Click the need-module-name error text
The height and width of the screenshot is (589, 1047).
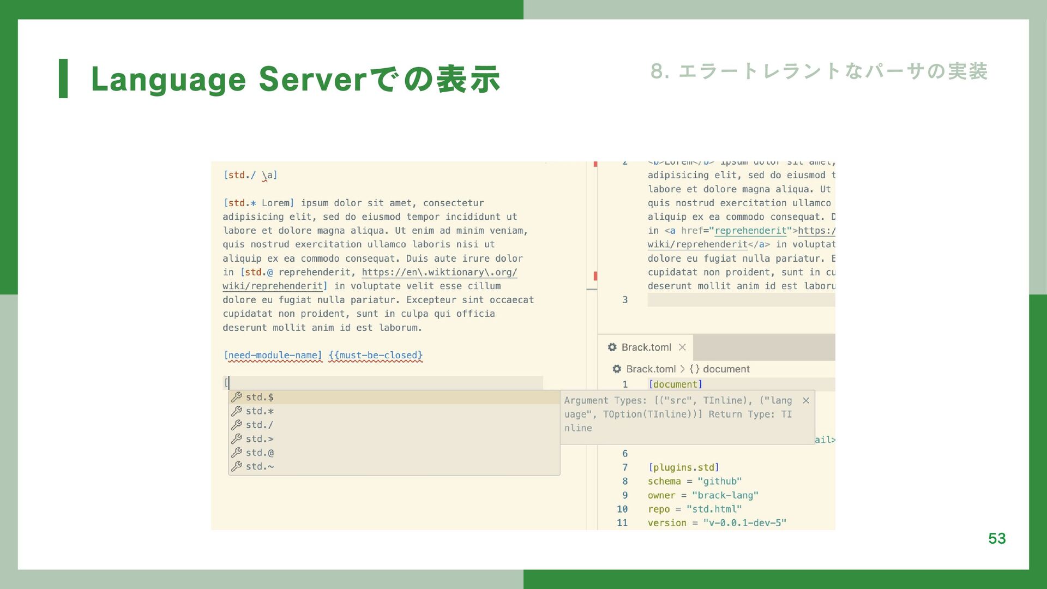pos(273,356)
